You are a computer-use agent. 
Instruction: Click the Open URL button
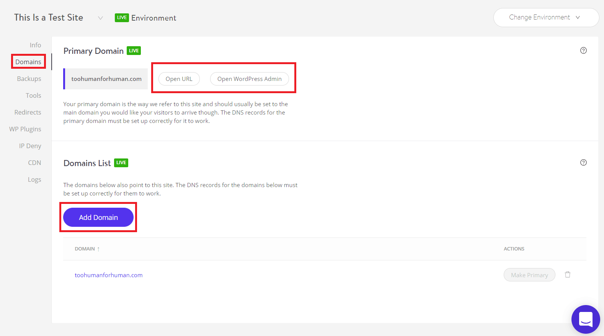click(179, 79)
